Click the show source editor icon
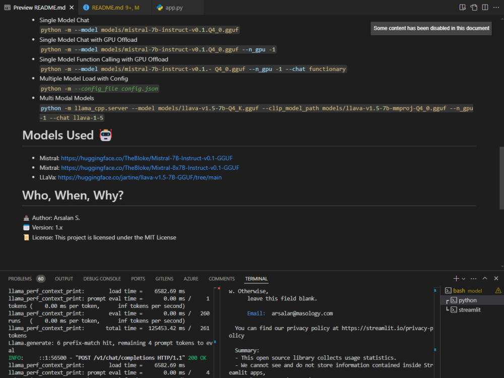The image size is (504, 378). [463, 8]
